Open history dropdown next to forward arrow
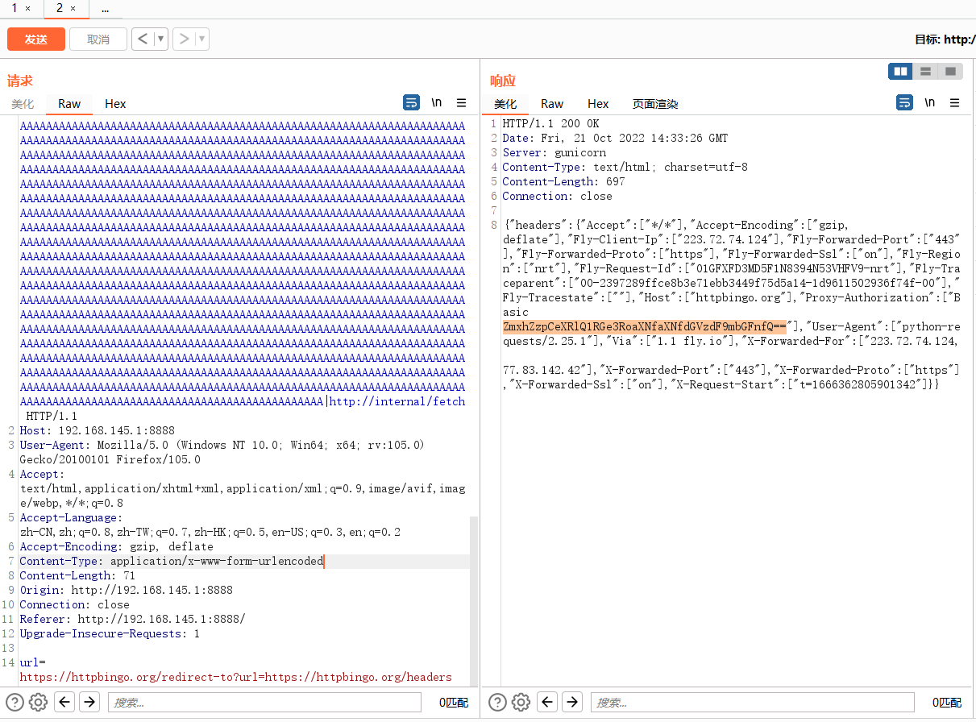The width and height of the screenshot is (976, 722). coord(201,39)
